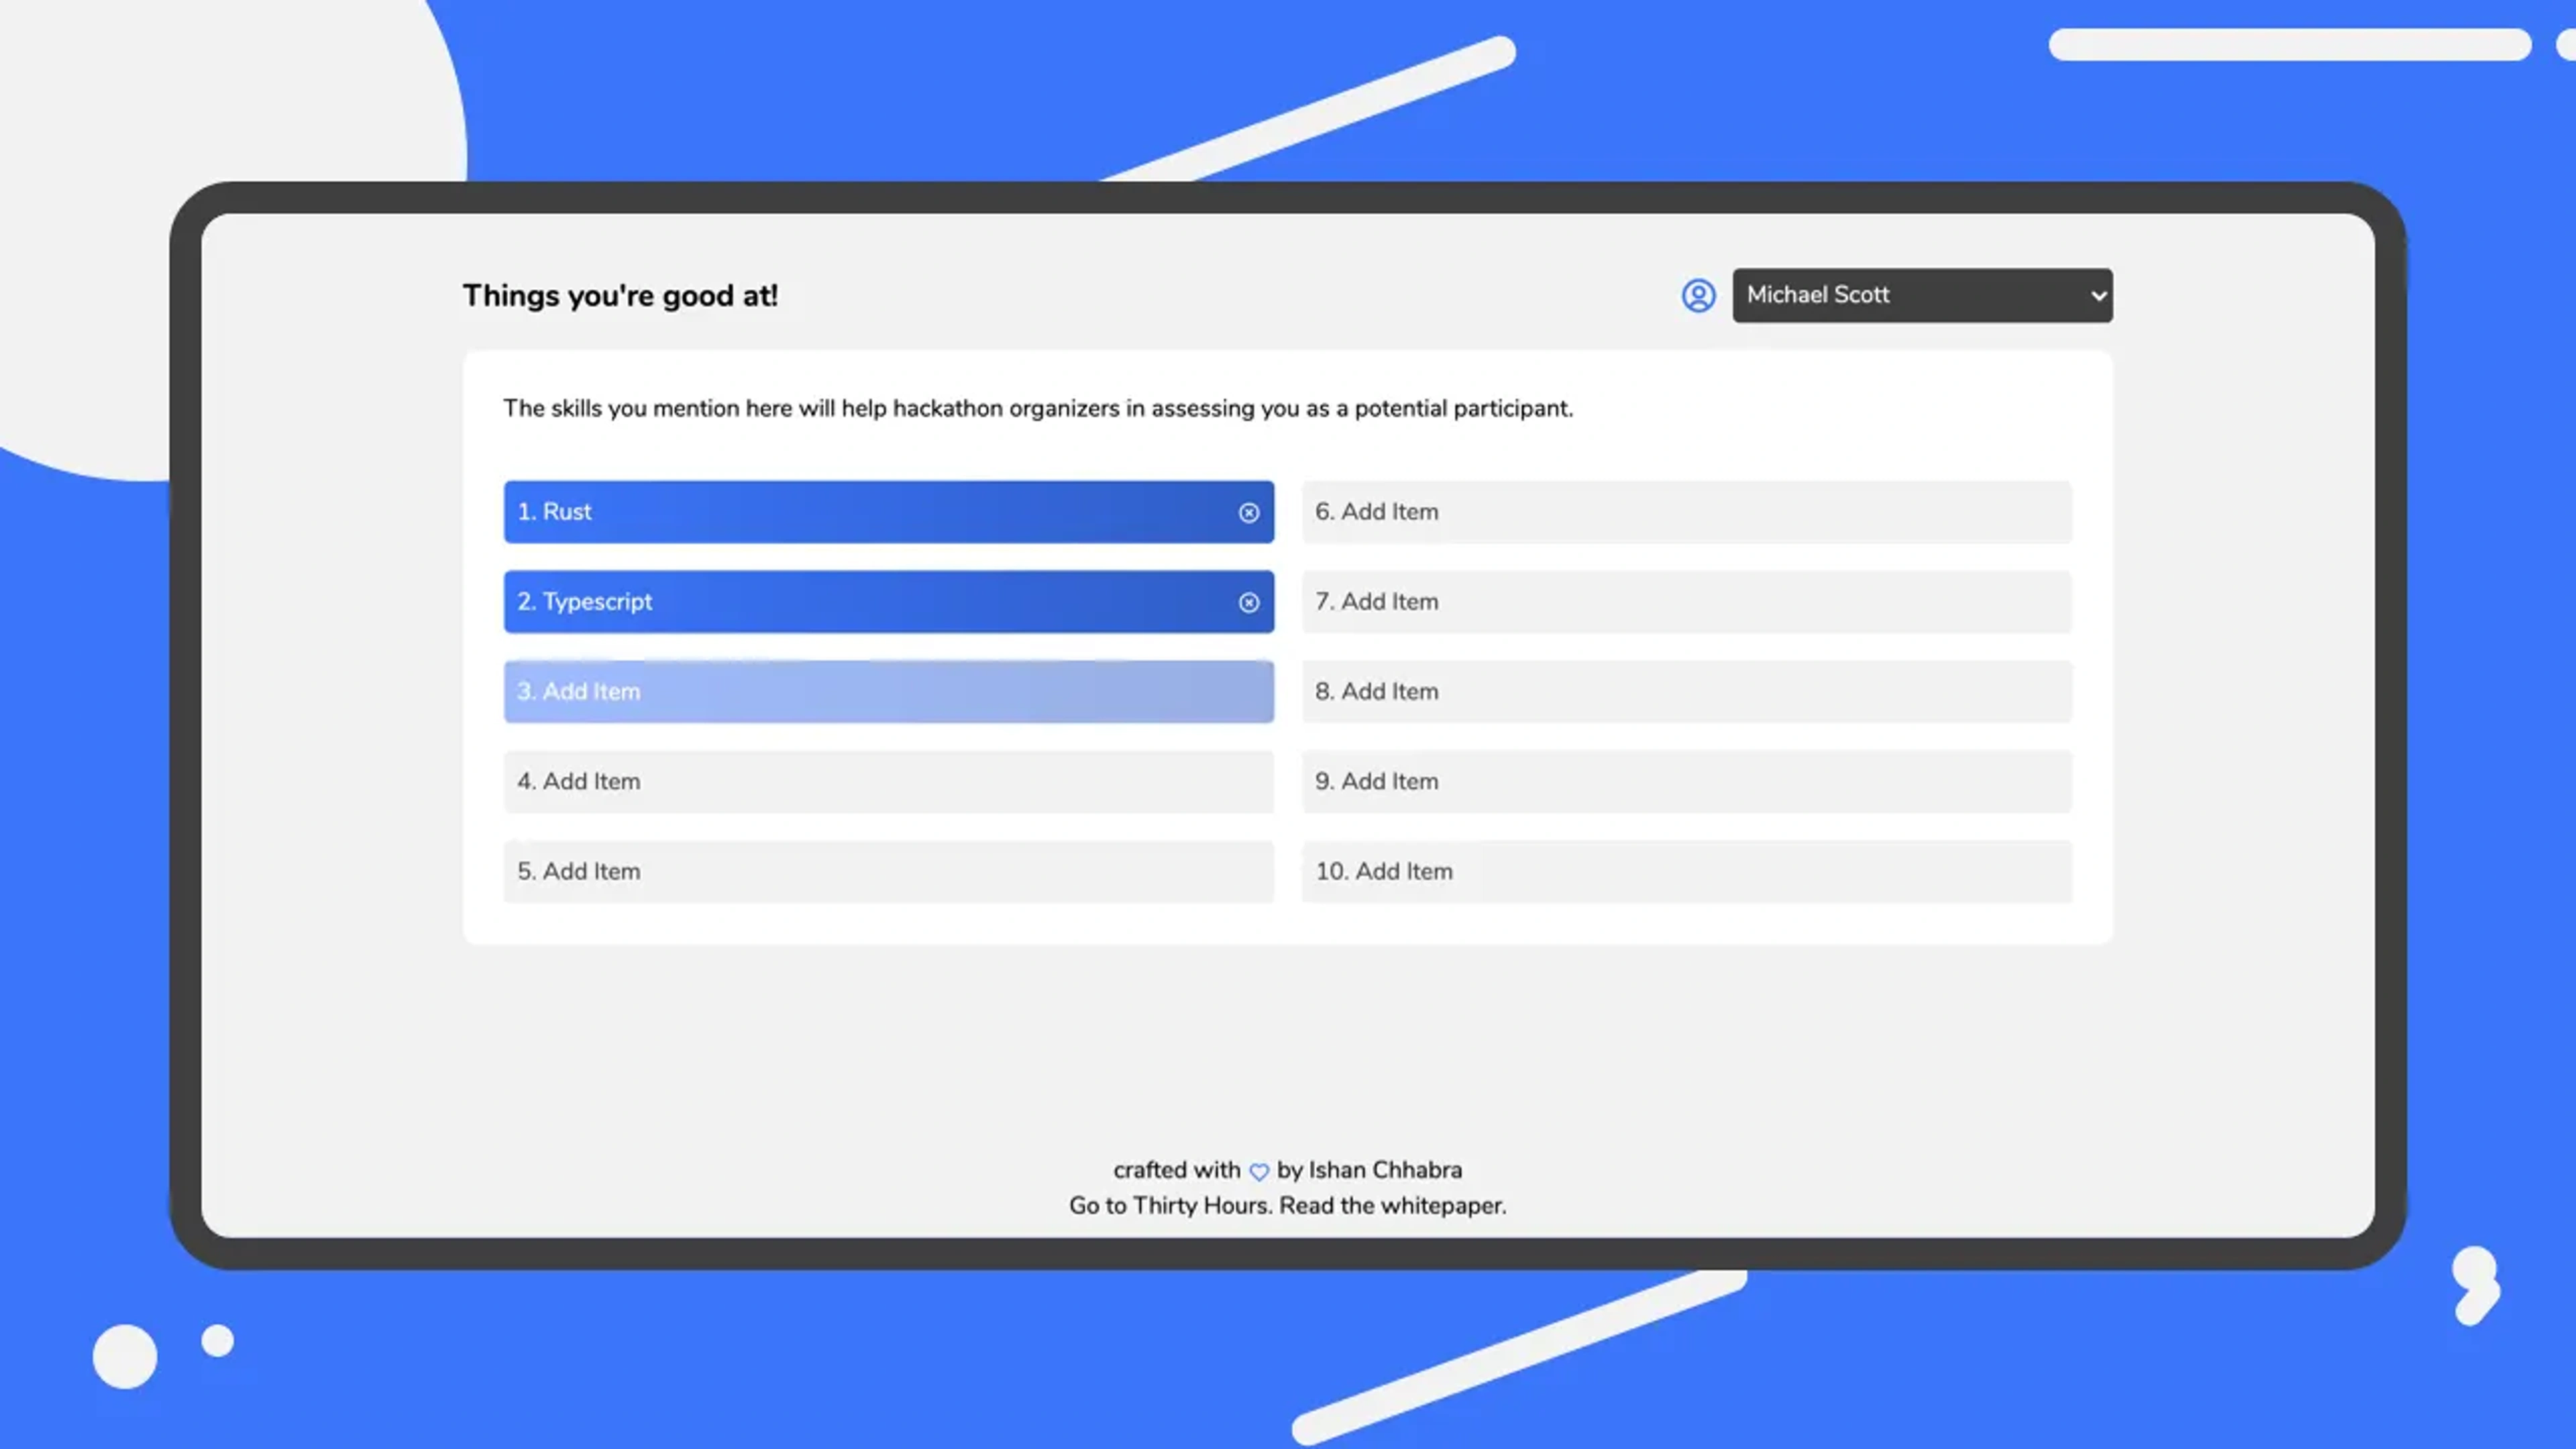Click the Typescript skill entry to edit
Viewport: 2576px width, 1449px height.
[x=886, y=600]
